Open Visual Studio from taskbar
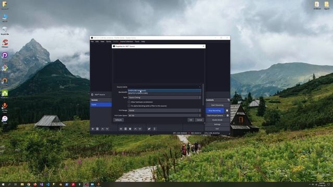333x187 pixels. coord(42,185)
